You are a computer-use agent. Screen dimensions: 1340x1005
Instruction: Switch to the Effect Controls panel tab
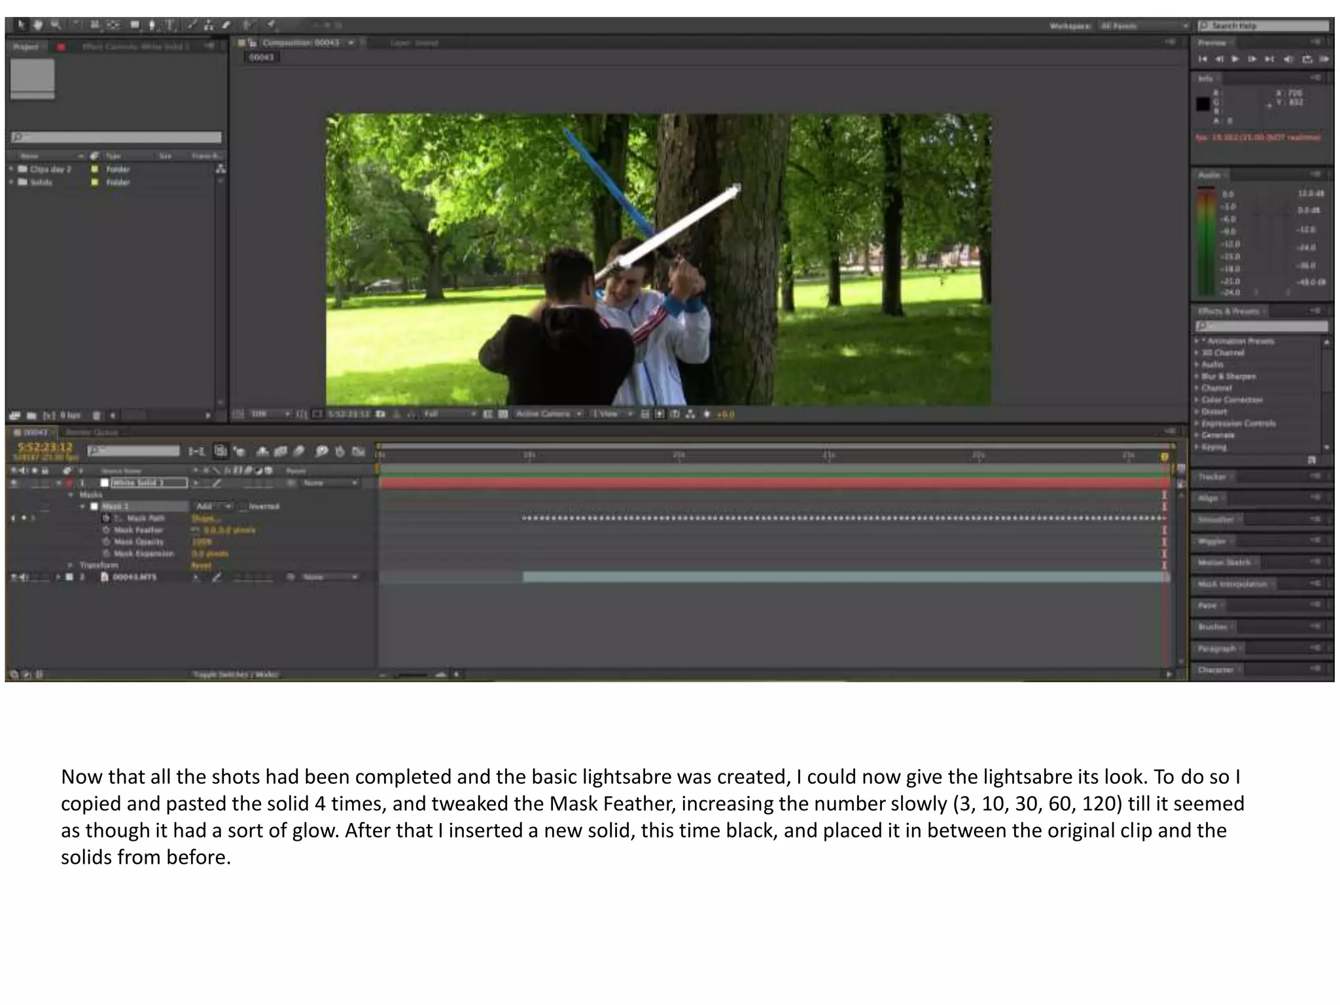[135, 46]
